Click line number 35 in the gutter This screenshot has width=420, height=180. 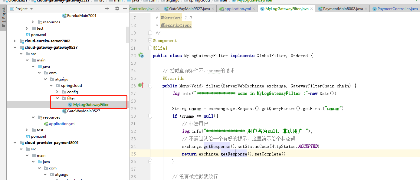(x=133, y=154)
